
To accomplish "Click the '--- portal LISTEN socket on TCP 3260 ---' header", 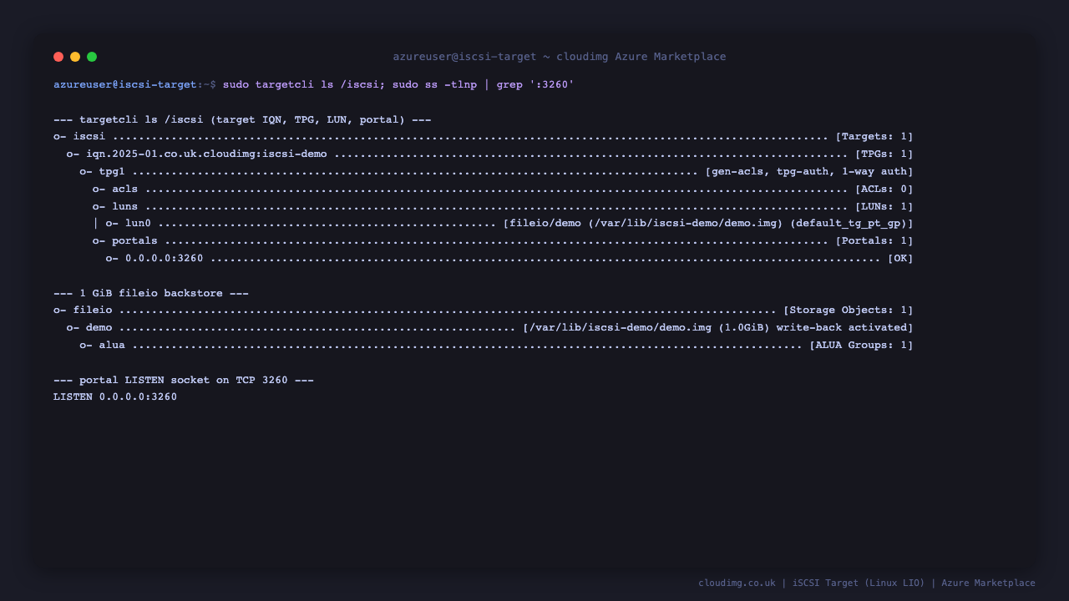I will point(184,380).
